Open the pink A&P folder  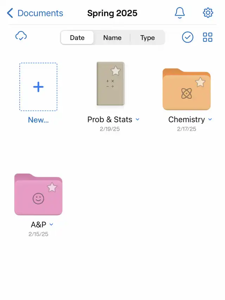coord(38,194)
